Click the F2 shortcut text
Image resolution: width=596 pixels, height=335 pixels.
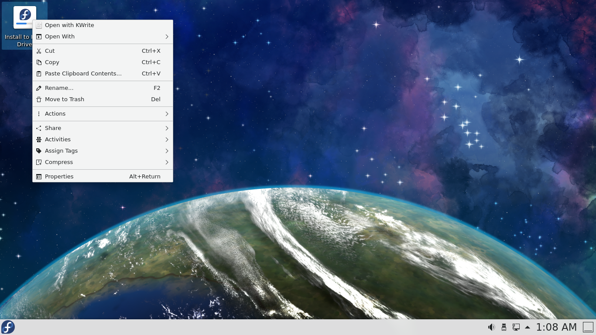coord(157,88)
